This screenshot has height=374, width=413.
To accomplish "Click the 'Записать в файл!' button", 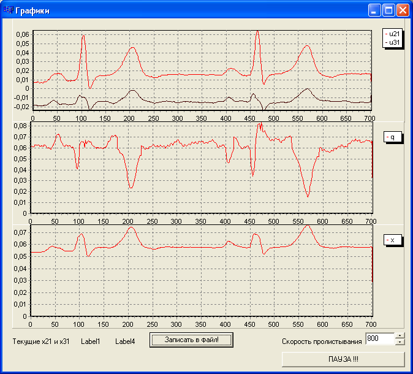I will coord(191,340).
